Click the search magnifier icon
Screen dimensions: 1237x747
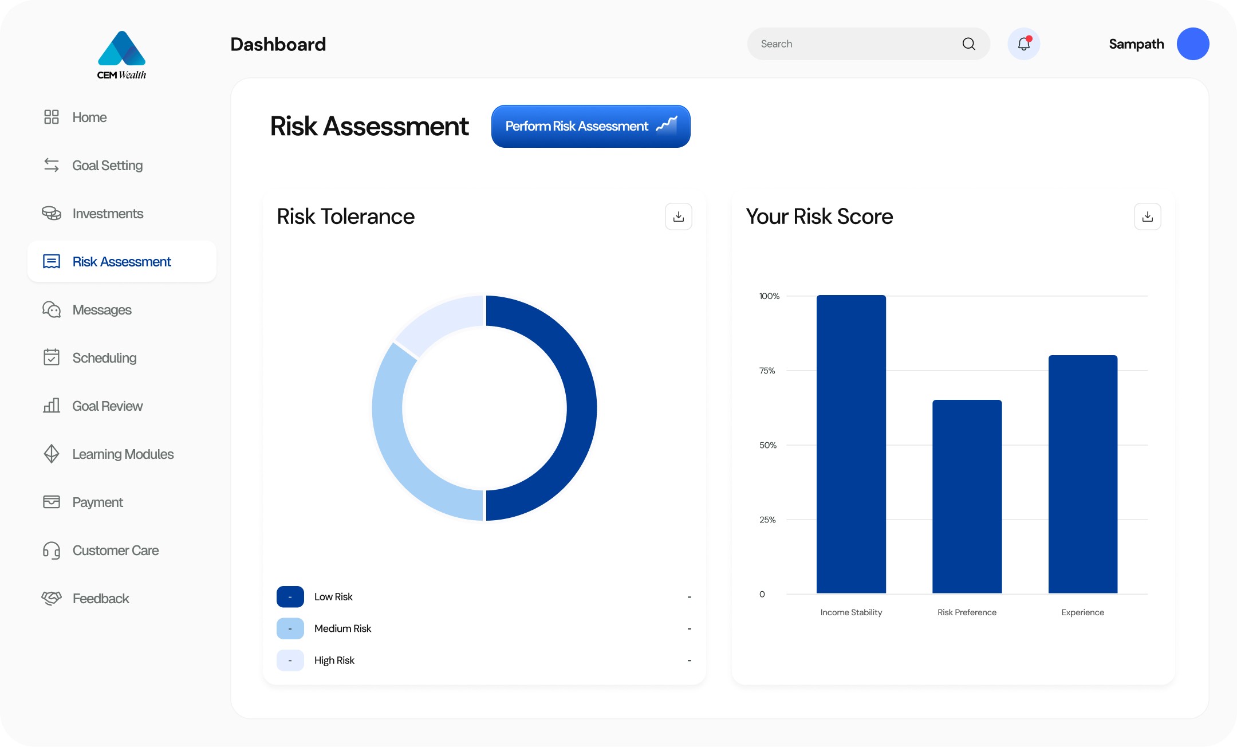[968, 44]
